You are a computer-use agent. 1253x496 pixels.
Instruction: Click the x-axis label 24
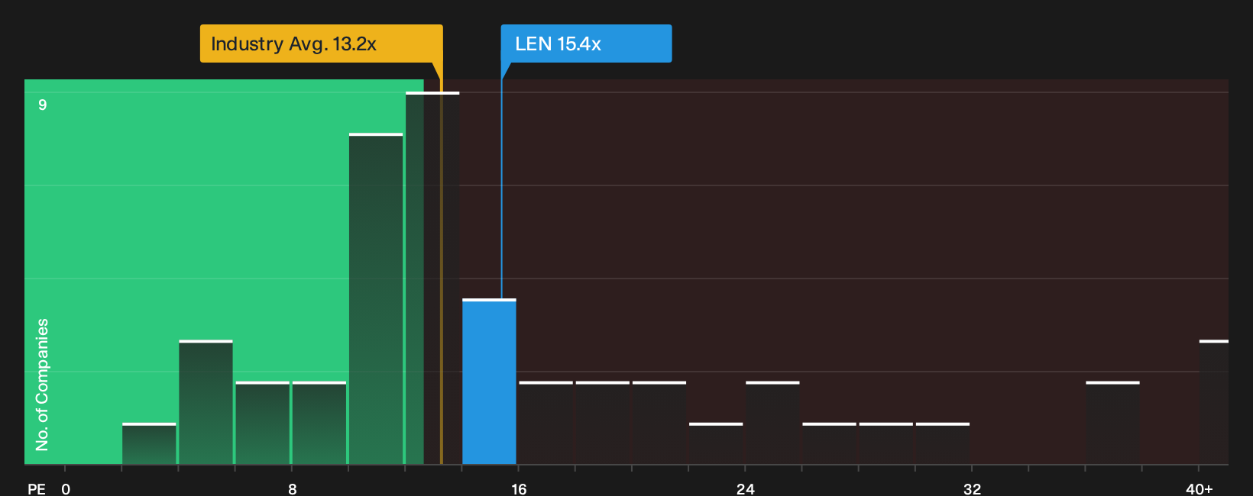(746, 489)
